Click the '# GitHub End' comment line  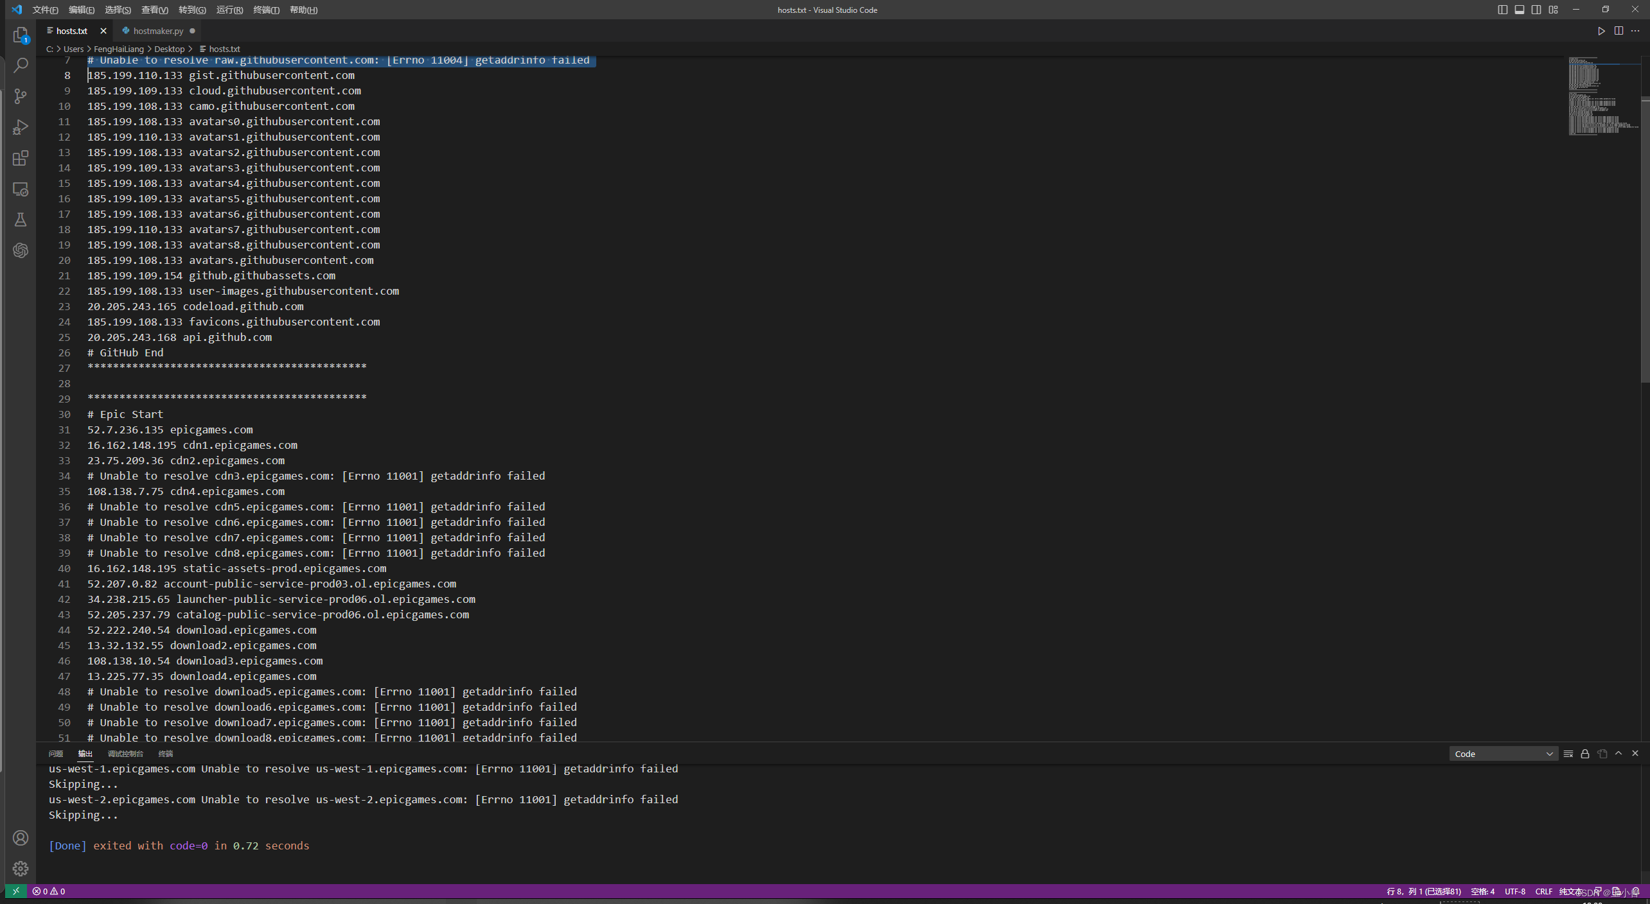coord(125,352)
